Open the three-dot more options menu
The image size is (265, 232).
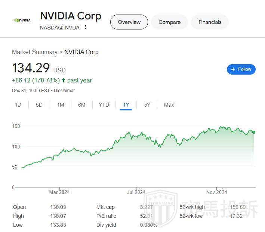click(86, 27)
